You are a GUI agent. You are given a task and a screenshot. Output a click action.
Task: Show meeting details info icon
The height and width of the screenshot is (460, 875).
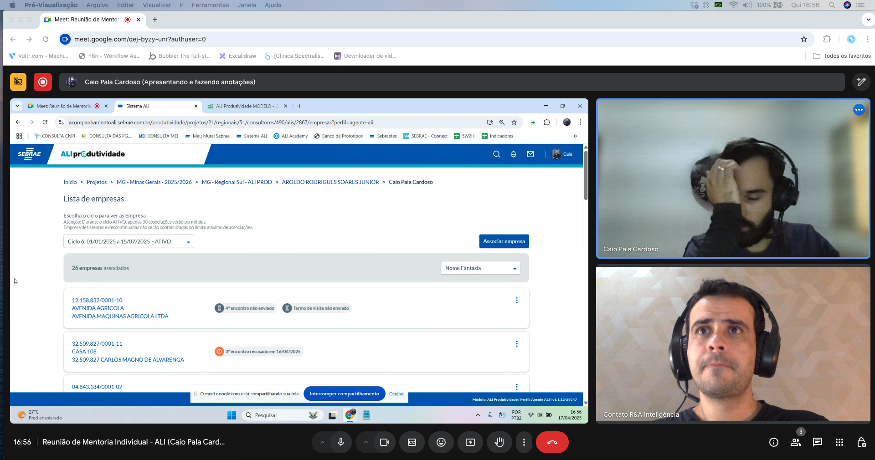pos(774,442)
